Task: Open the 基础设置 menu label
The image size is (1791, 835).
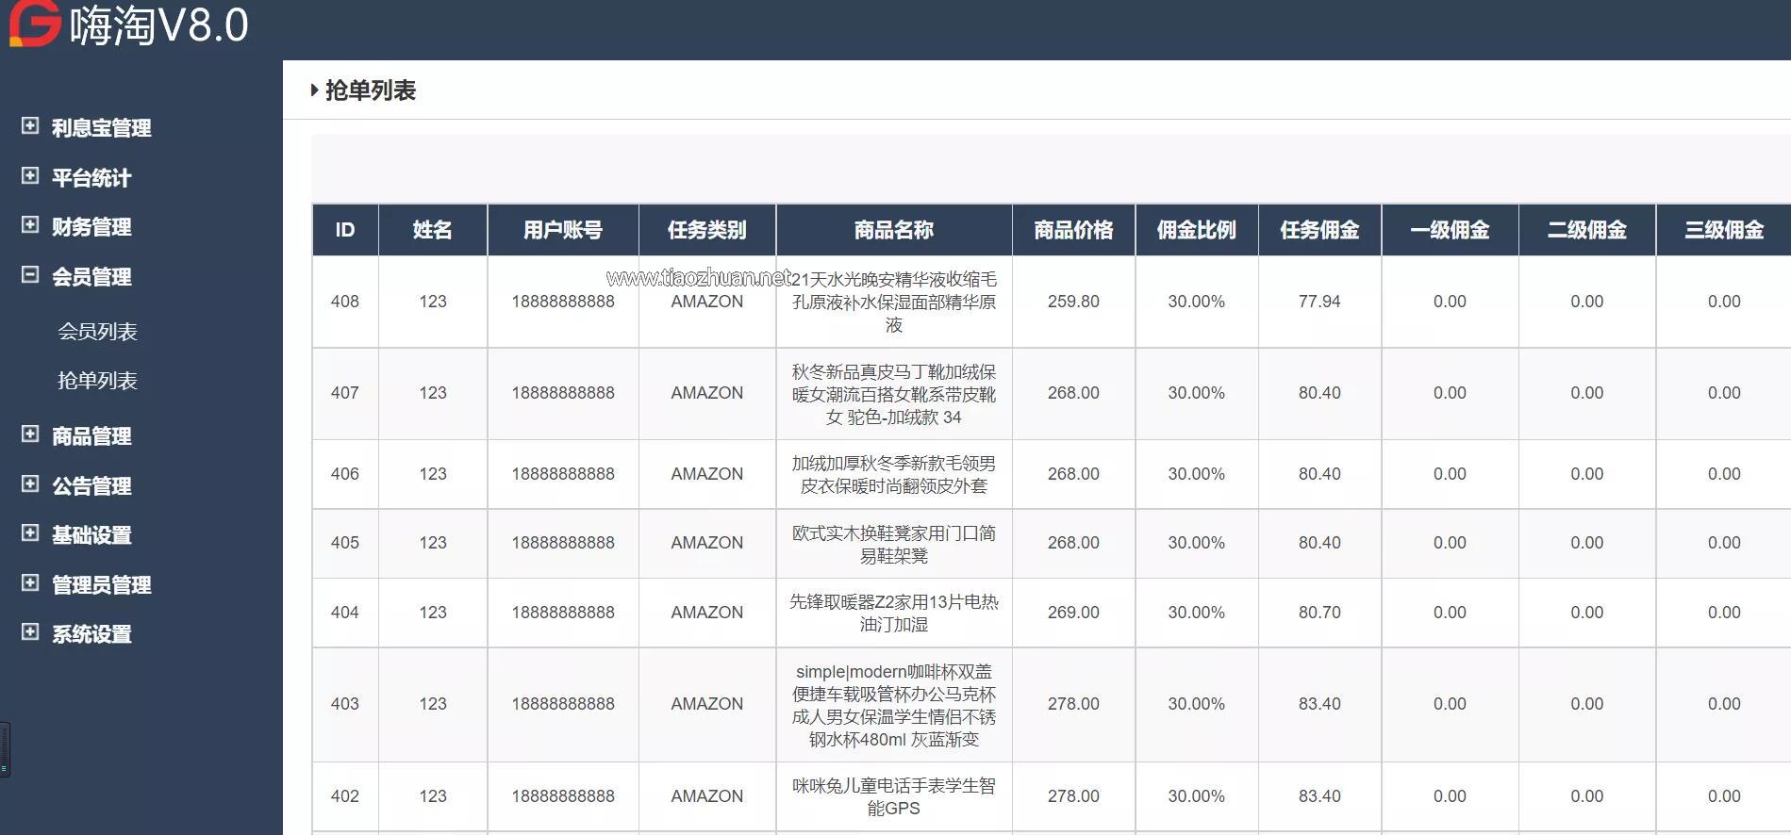Action: pos(91,535)
